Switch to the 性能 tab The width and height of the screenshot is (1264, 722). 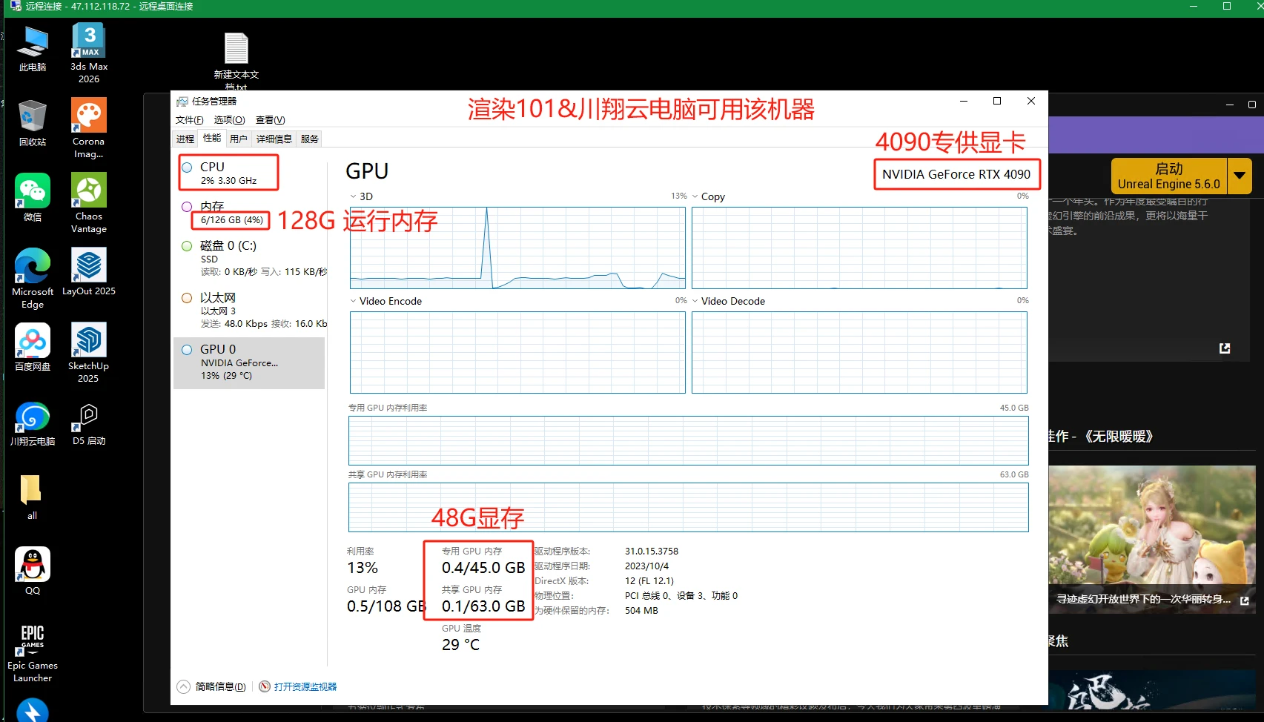[x=212, y=138]
